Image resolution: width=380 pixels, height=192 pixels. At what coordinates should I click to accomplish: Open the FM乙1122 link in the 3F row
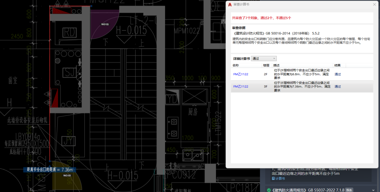[241, 87]
